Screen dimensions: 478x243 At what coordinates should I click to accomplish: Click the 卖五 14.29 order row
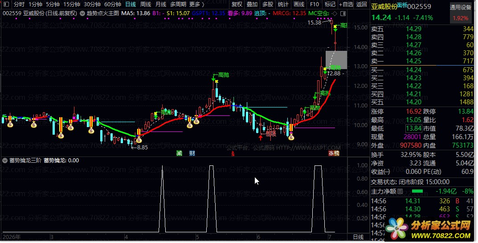[422, 29]
